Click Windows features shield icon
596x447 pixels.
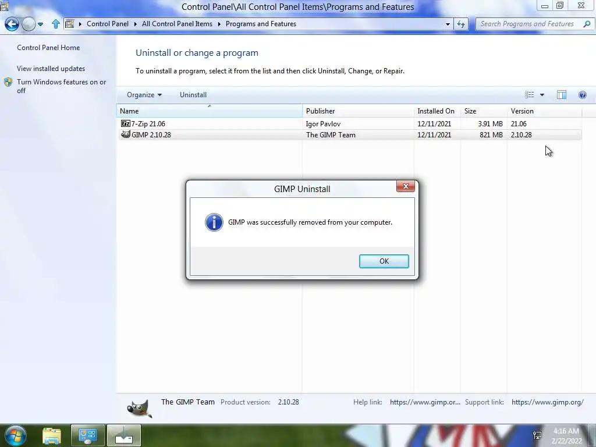tap(8, 82)
